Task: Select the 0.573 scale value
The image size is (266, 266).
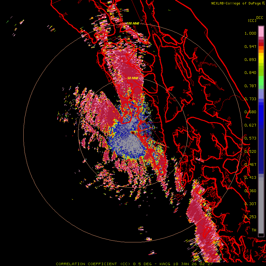Action: 250,138
